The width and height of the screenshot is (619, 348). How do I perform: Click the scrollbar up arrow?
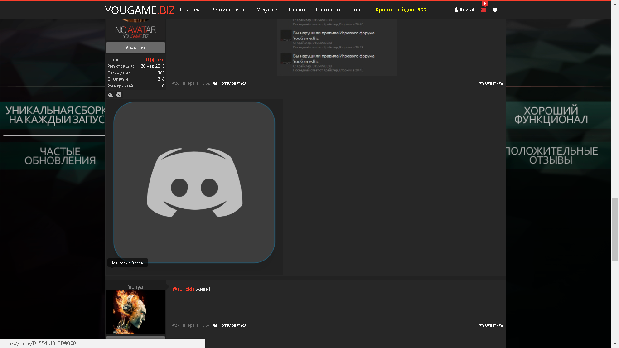615,4
